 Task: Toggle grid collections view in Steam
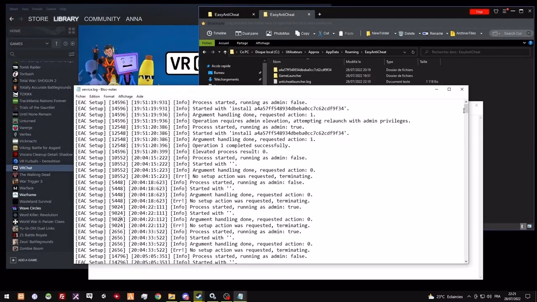click(71, 31)
